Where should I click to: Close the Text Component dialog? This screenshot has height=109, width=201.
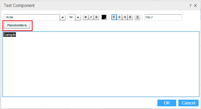(x=195, y=5)
